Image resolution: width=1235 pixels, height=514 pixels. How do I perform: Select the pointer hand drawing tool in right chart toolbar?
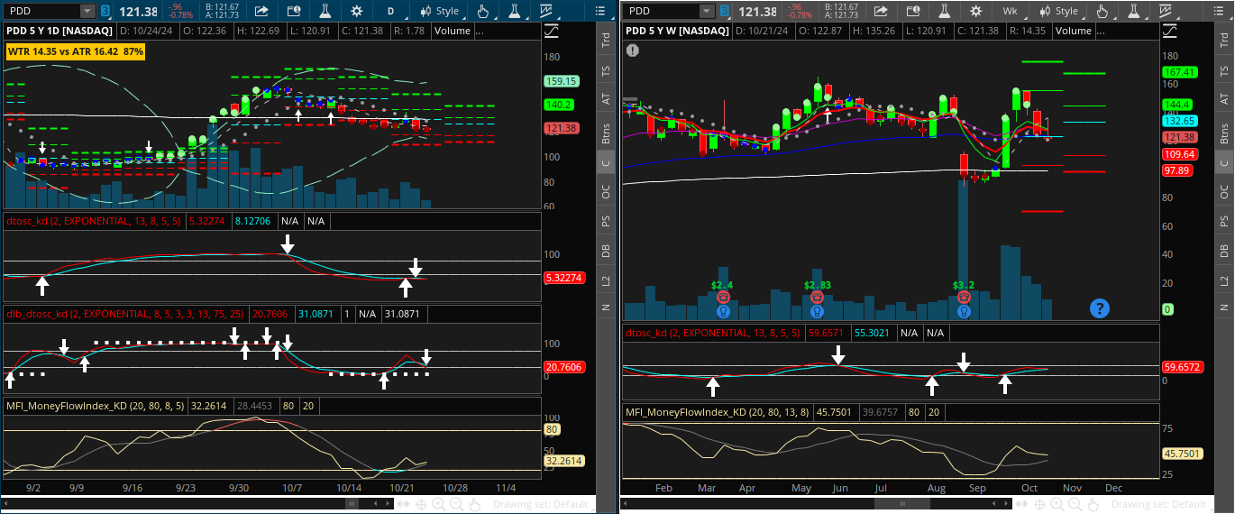(x=1101, y=12)
